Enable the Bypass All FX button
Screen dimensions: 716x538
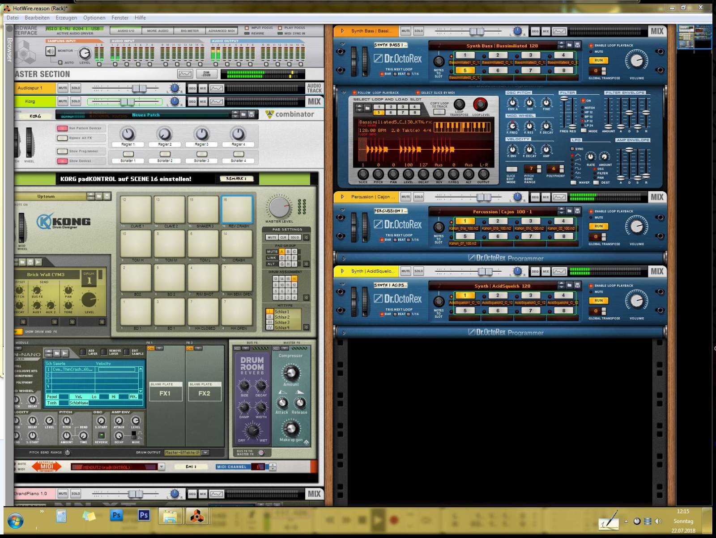tap(62, 138)
